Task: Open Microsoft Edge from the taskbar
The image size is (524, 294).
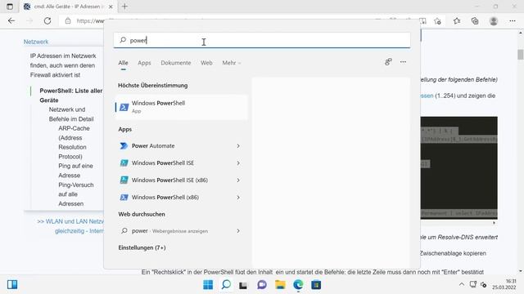Action: (298, 285)
